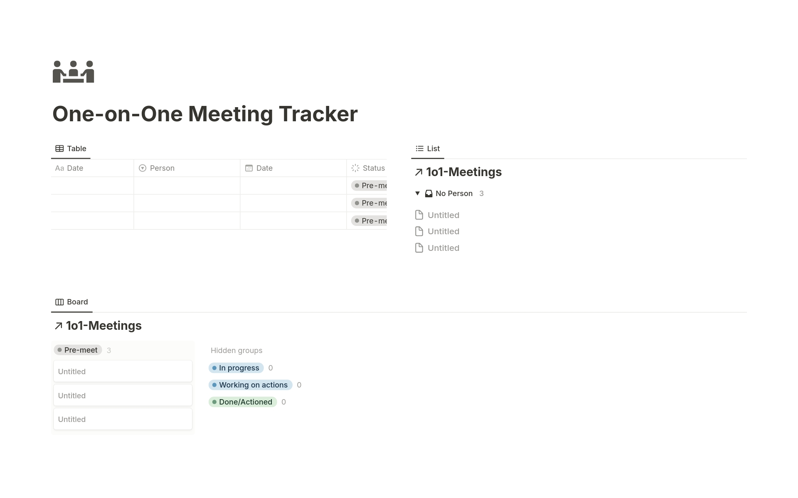
Task: Toggle visibility of In progress group
Action: click(235, 368)
